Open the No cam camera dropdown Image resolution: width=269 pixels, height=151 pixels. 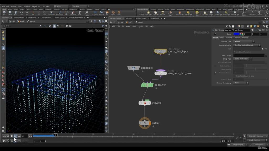[99, 30]
